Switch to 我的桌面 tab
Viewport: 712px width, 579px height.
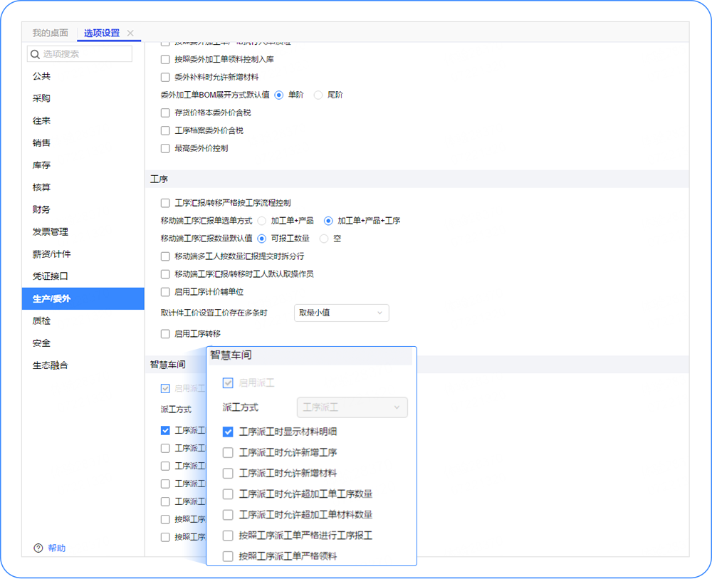51,33
